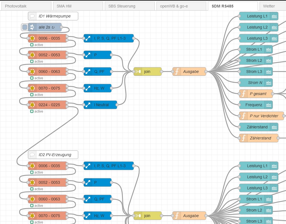Click the join node icon in PV-Erzeugung flow
This screenshot has height=224, width=286.
[138, 216]
